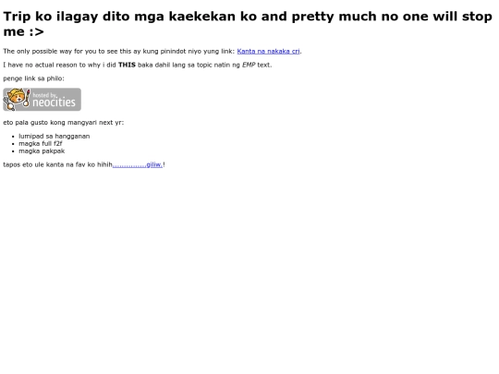This screenshot has width=499, height=374.
Task: Click the "me :>" heading second line
Action: point(23,31)
